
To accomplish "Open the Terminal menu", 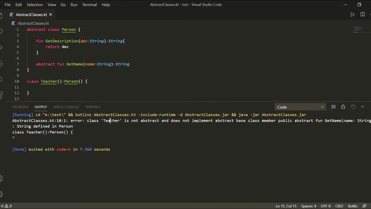I will [x=89, y=5].
